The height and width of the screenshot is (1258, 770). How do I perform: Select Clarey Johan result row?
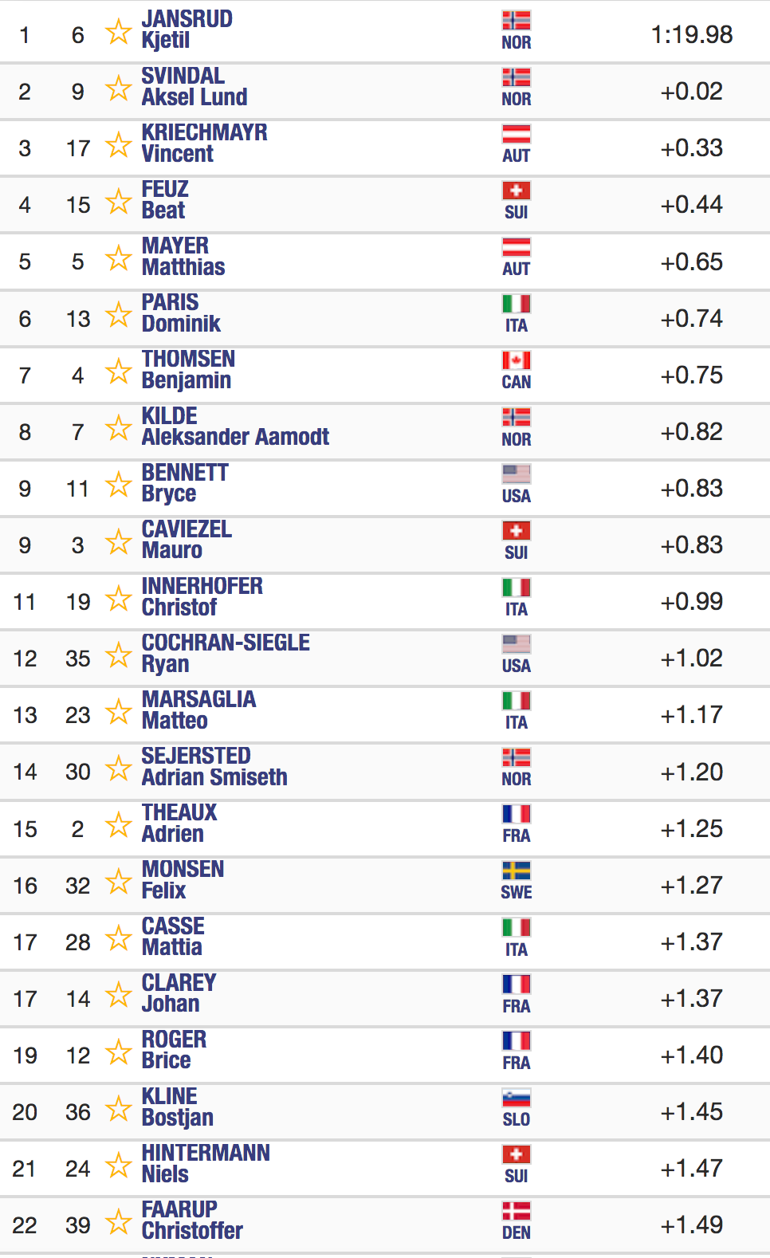coord(385,998)
